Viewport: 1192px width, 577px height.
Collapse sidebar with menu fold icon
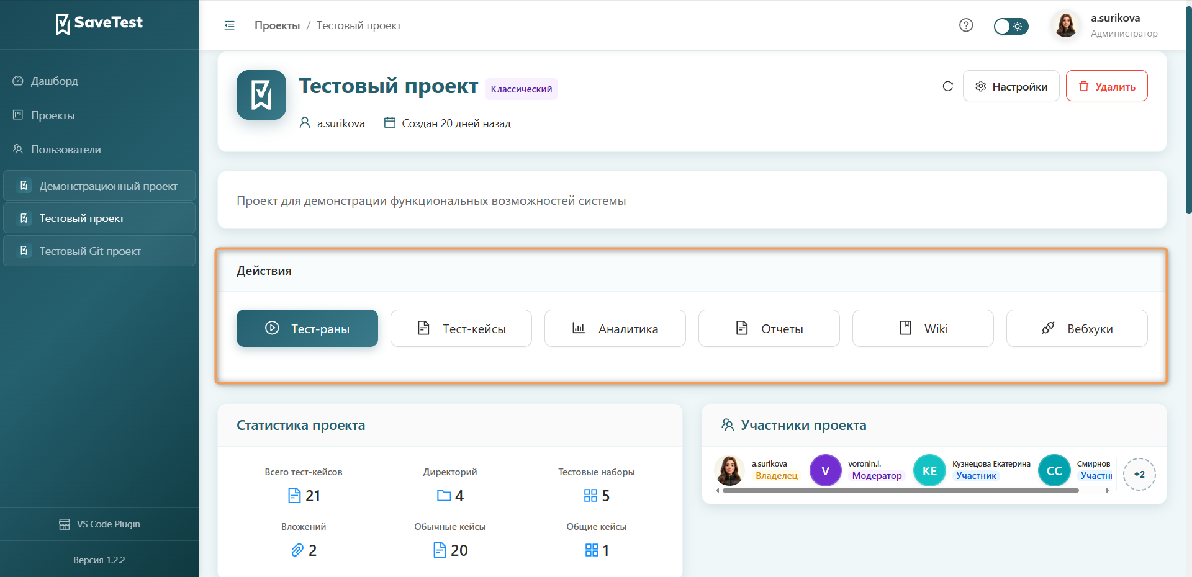(x=230, y=25)
